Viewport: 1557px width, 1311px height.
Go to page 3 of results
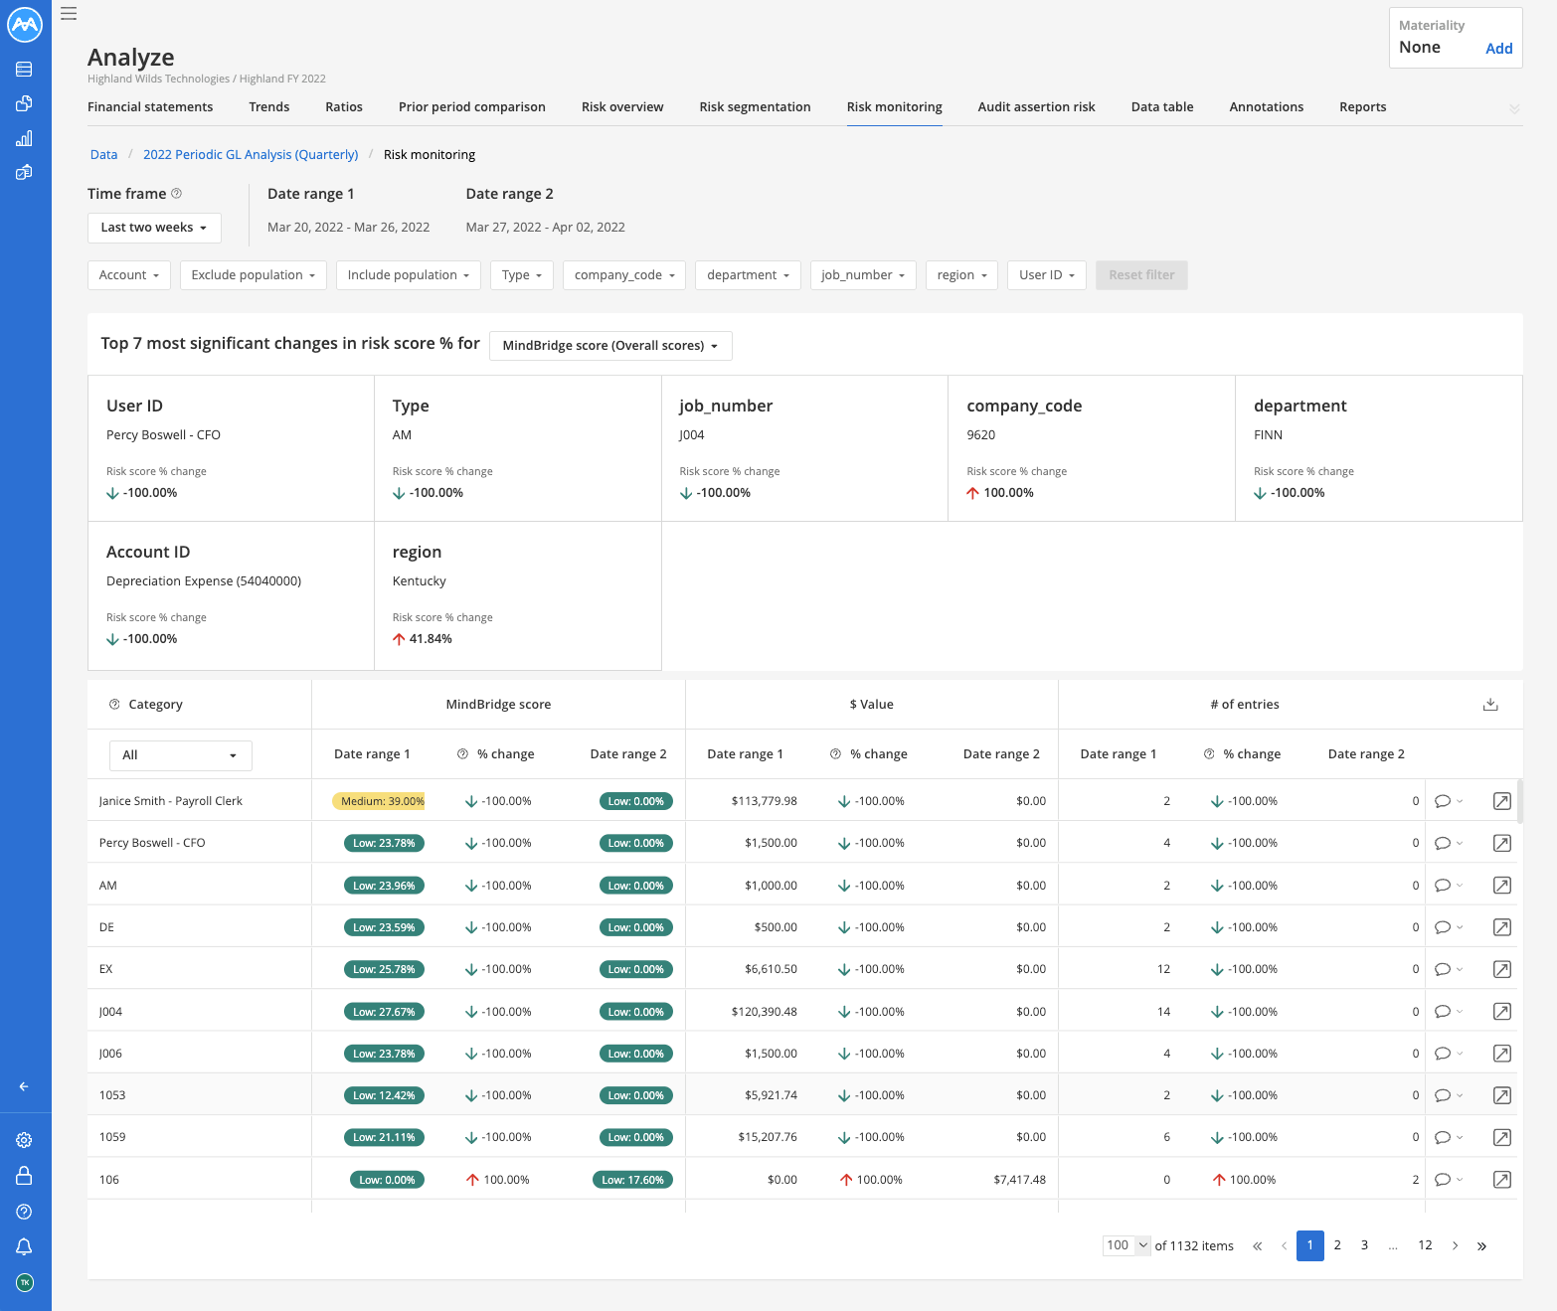(1365, 1245)
